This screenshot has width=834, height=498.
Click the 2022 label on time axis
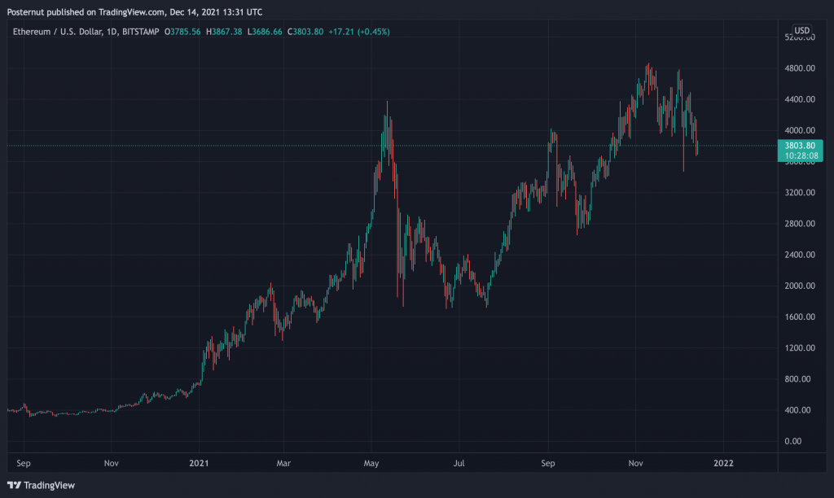point(723,463)
